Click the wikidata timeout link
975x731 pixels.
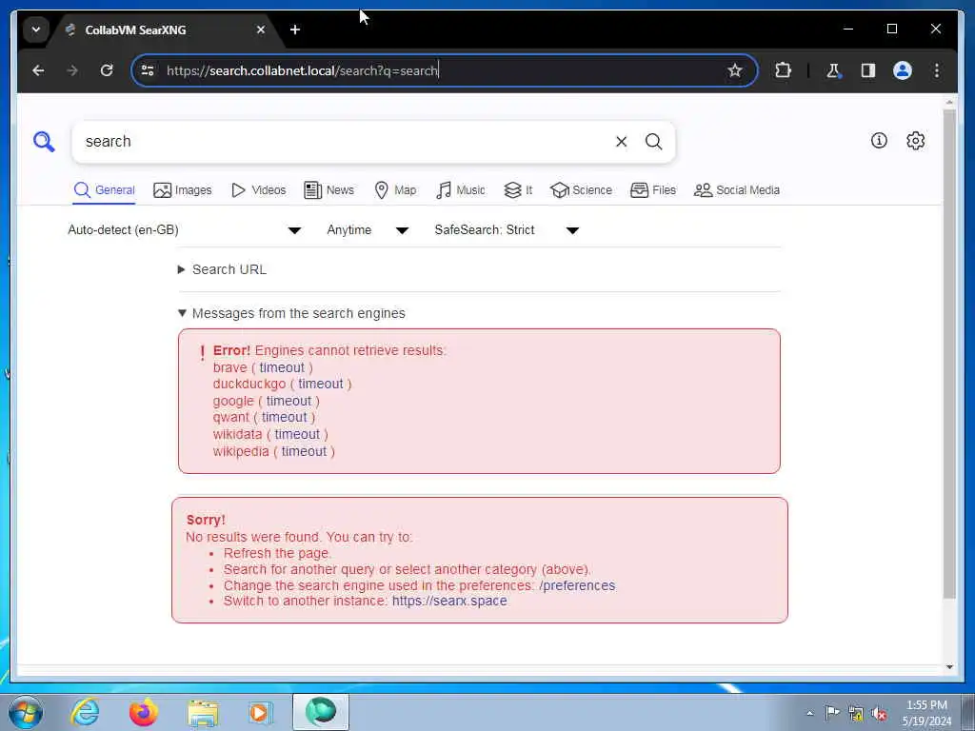point(297,434)
